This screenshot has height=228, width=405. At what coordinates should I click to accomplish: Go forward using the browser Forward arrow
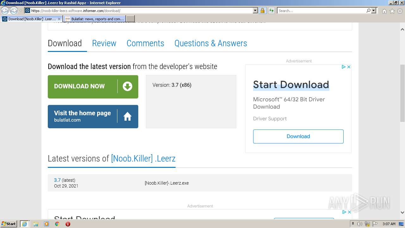(14, 10)
